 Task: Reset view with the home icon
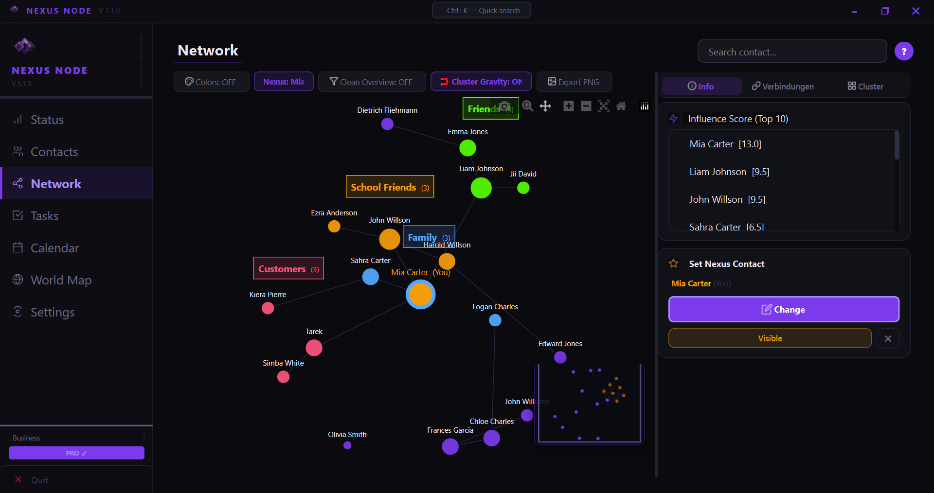[x=621, y=106]
